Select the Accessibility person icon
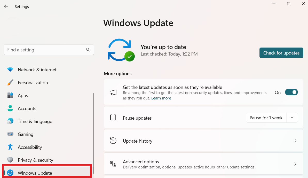This screenshot has width=308, height=178. (x=10, y=147)
